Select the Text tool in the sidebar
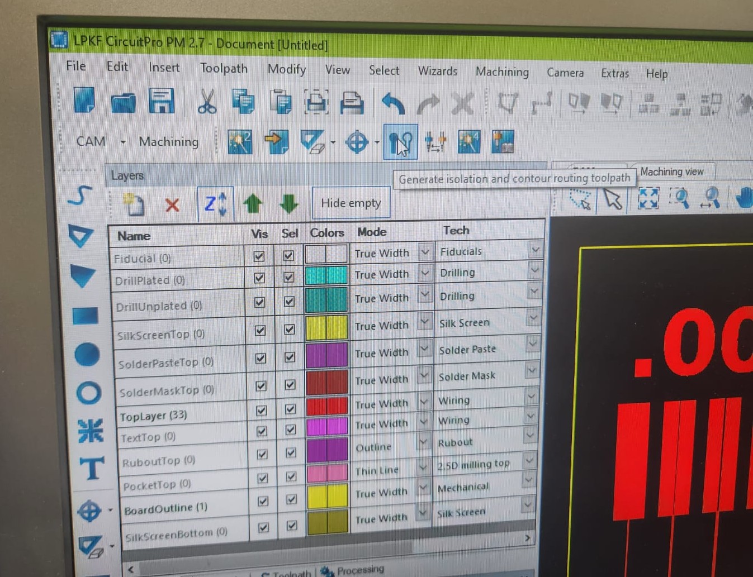This screenshot has height=577, width=753. click(x=91, y=468)
